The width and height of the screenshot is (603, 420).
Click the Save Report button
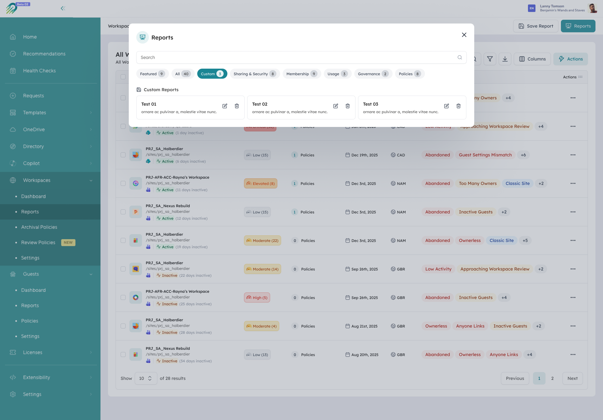535,26
